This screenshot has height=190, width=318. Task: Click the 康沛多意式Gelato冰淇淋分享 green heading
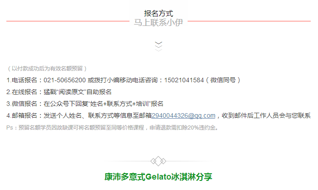tap(159, 177)
